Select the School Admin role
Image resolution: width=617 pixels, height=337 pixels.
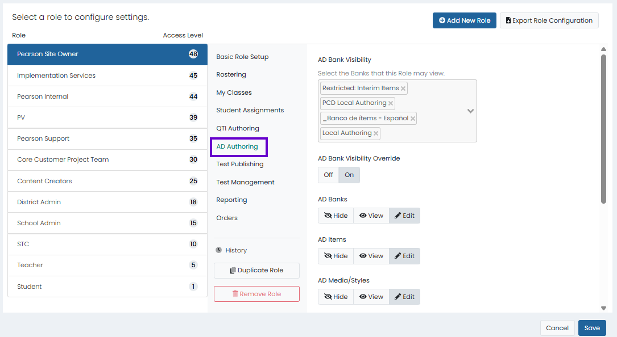(x=107, y=223)
